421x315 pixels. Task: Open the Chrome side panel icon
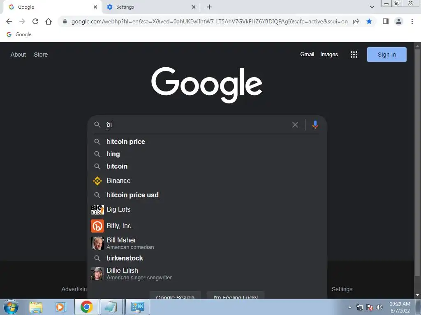coord(386,21)
